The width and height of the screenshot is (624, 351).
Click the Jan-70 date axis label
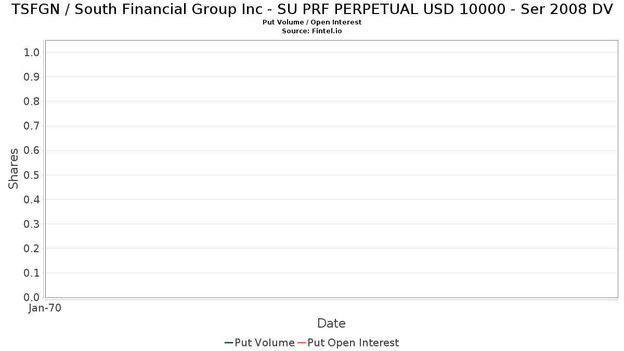click(x=45, y=308)
